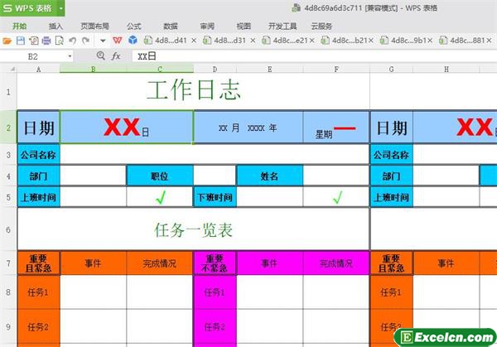Expand the arrow beside WPS 表格 button
This screenshot has height=347, width=497.
(60, 8)
